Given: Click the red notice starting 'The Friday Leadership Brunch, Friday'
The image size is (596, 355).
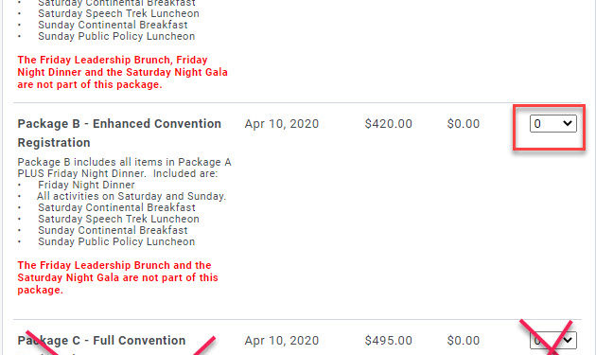Looking at the screenshot, I should pyautogui.click(x=122, y=72).
